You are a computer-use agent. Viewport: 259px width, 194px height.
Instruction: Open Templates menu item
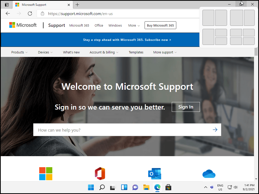pos(136,52)
